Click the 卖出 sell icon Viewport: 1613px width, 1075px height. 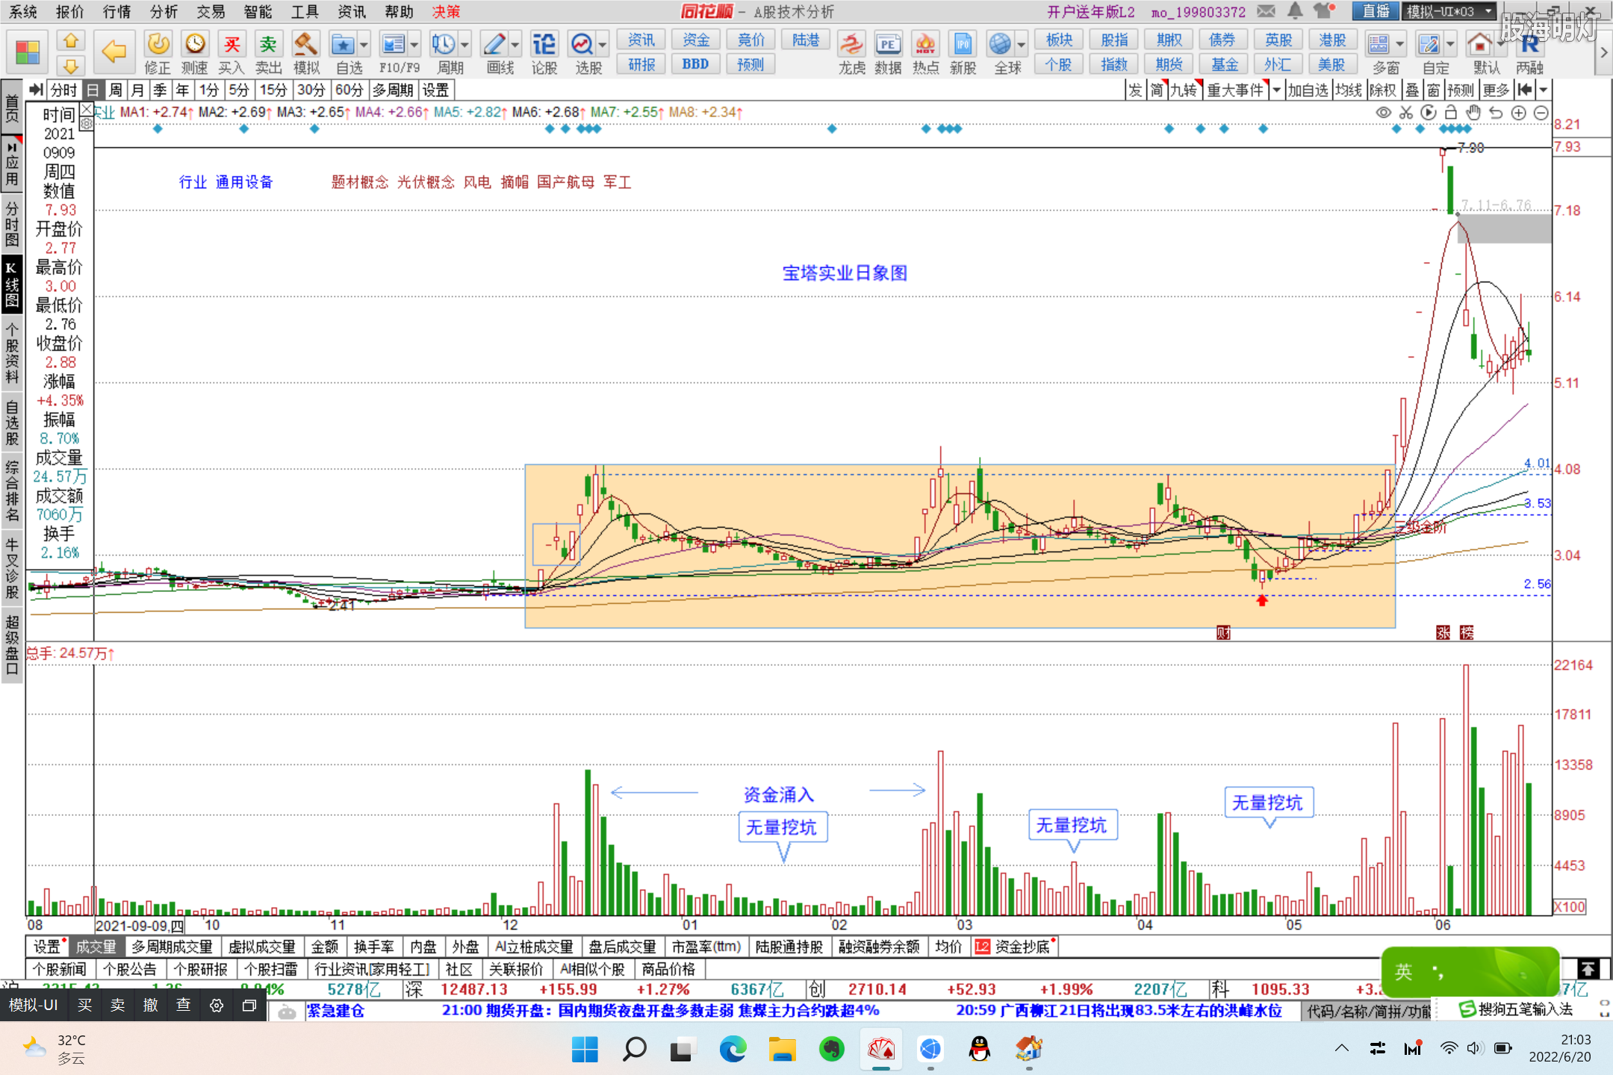coord(268,52)
